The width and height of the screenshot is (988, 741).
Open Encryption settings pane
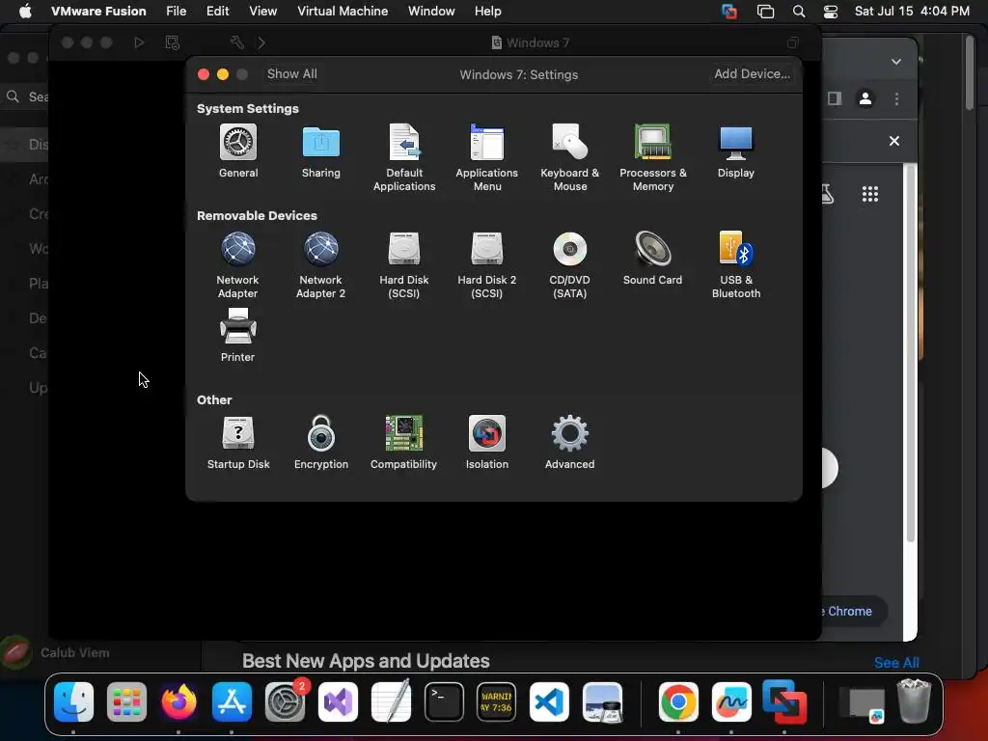[320, 442]
